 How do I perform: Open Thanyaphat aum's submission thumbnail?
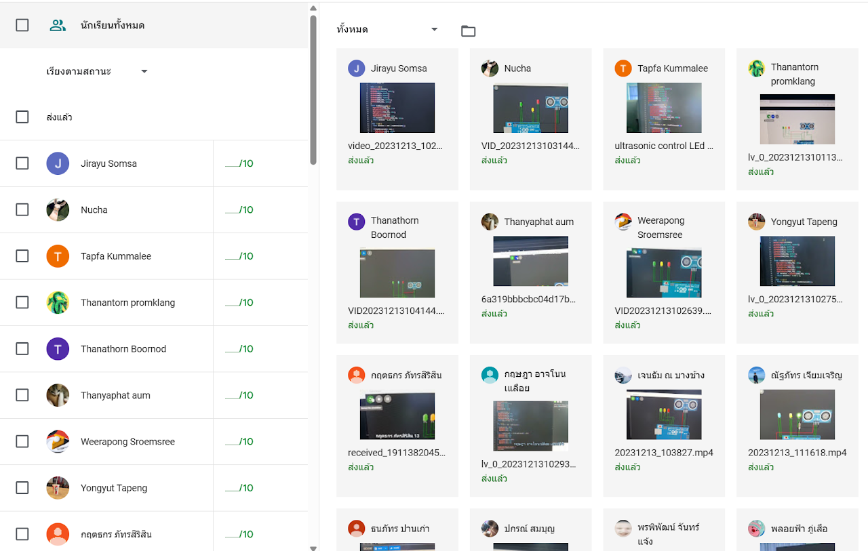coord(530,261)
